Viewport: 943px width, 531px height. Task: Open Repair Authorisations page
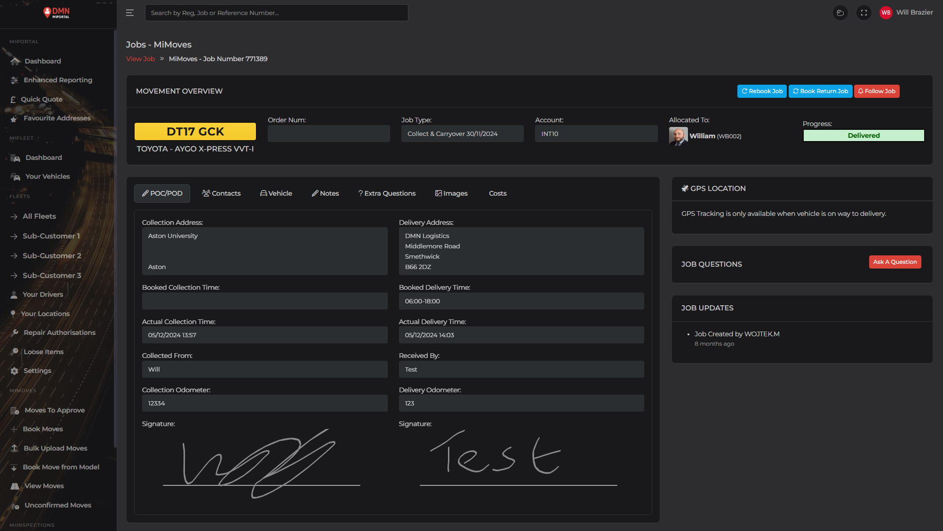click(x=59, y=333)
